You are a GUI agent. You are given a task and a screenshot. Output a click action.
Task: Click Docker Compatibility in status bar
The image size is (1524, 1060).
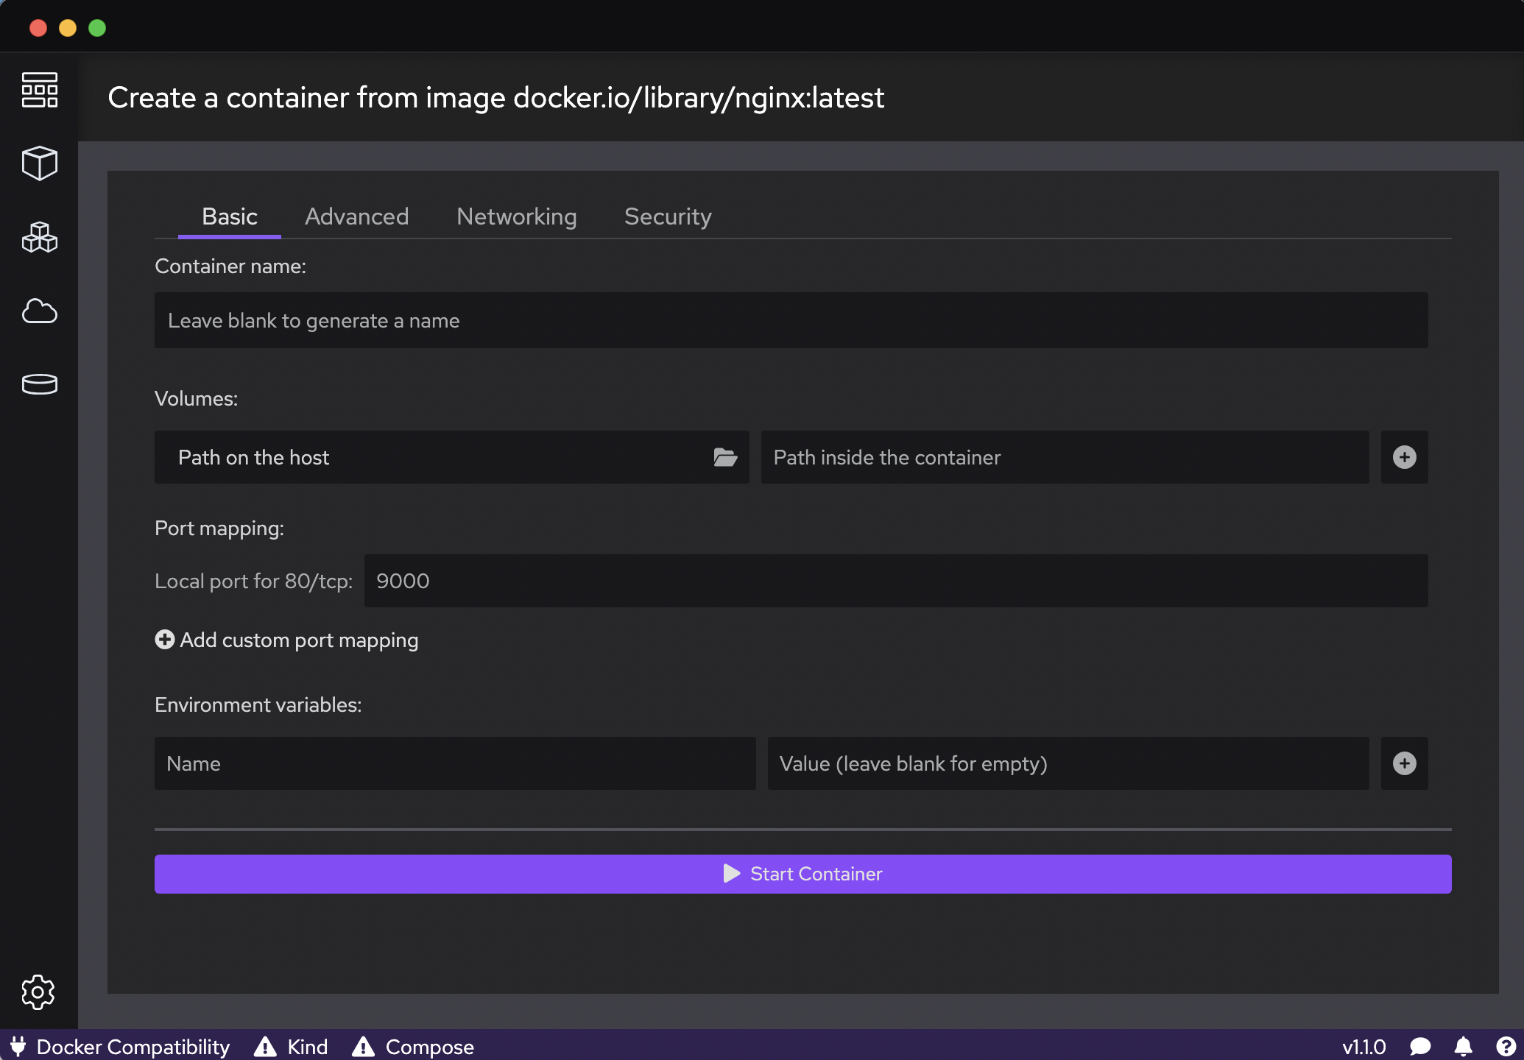[121, 1047]
